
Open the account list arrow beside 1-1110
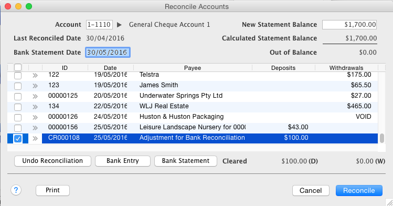coord(119,25)
